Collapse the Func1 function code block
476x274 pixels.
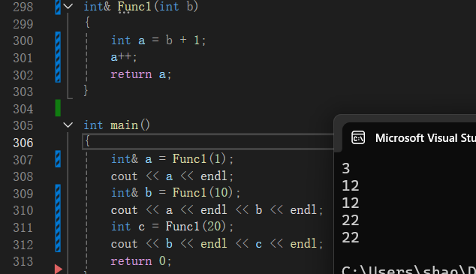[x=68, y=6]
